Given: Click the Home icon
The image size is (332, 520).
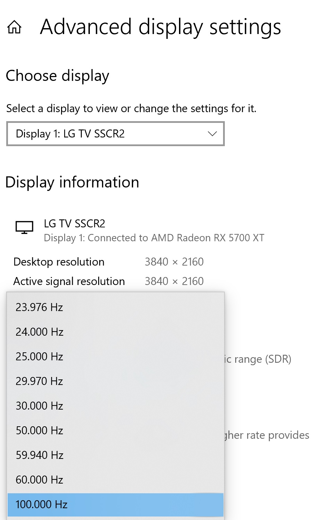Looking at the screenshot, I should click(x=15, y=27).
